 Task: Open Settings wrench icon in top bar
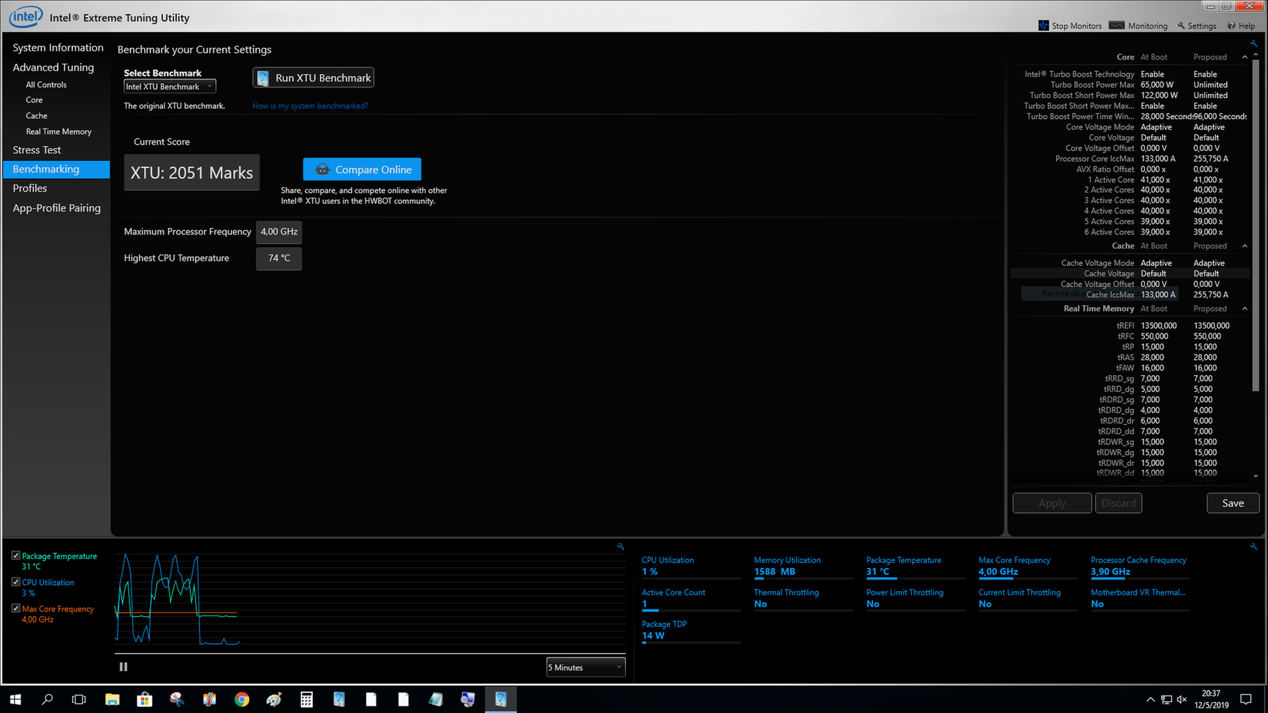[x=1181, y=26]
